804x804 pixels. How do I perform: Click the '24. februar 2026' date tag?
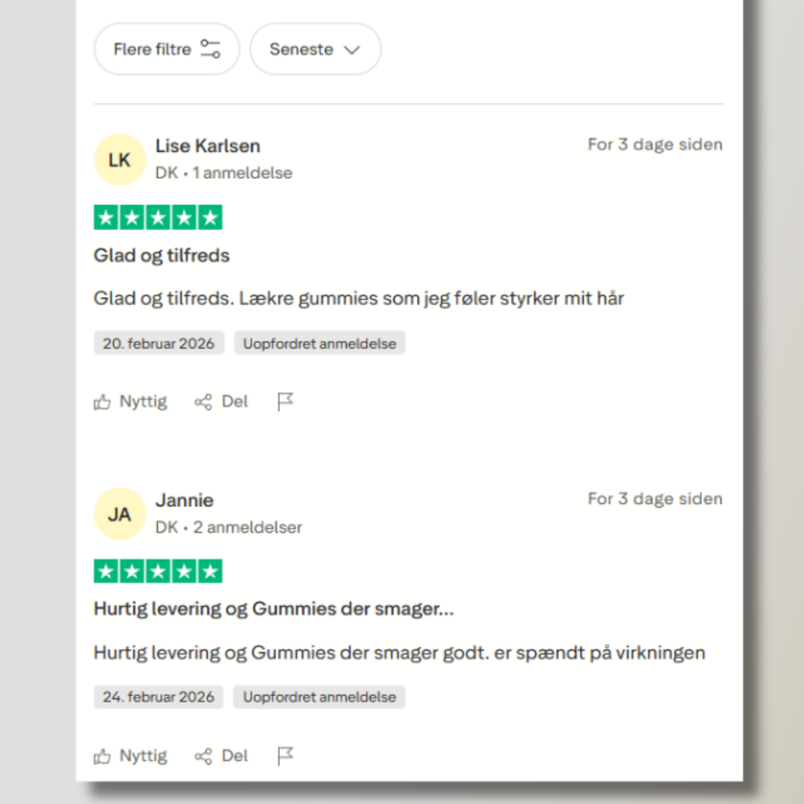pyautogui.click(x=159, y=698)
